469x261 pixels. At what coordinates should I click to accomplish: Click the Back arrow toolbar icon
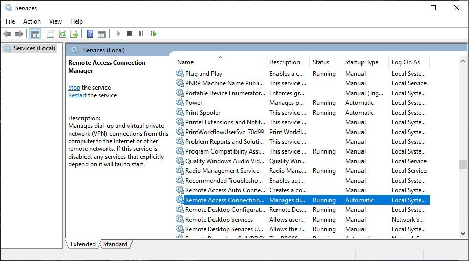(7, 34)
